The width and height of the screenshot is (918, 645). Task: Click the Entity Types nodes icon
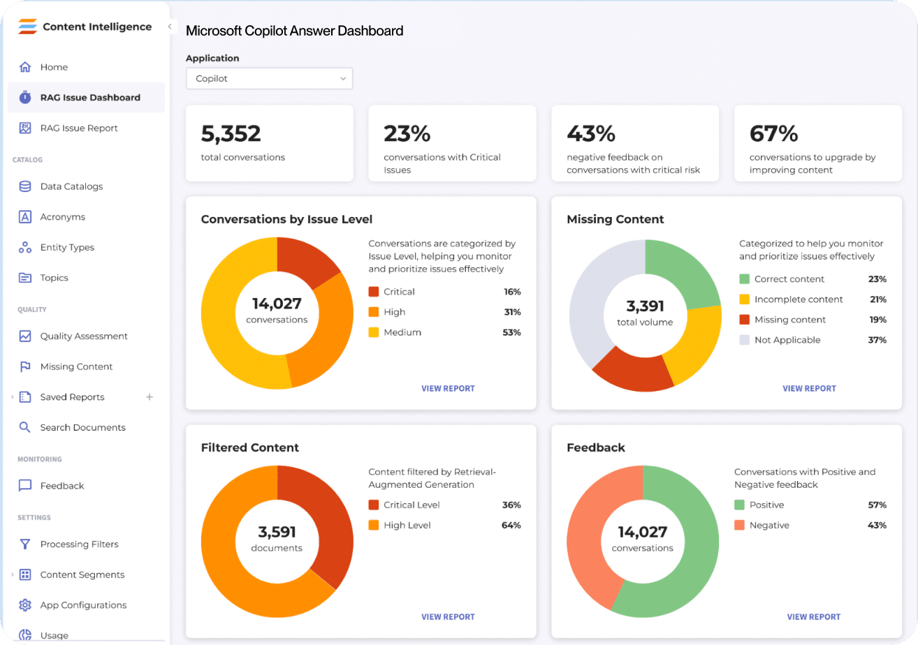pyautogui.click(x=25, y=247)
